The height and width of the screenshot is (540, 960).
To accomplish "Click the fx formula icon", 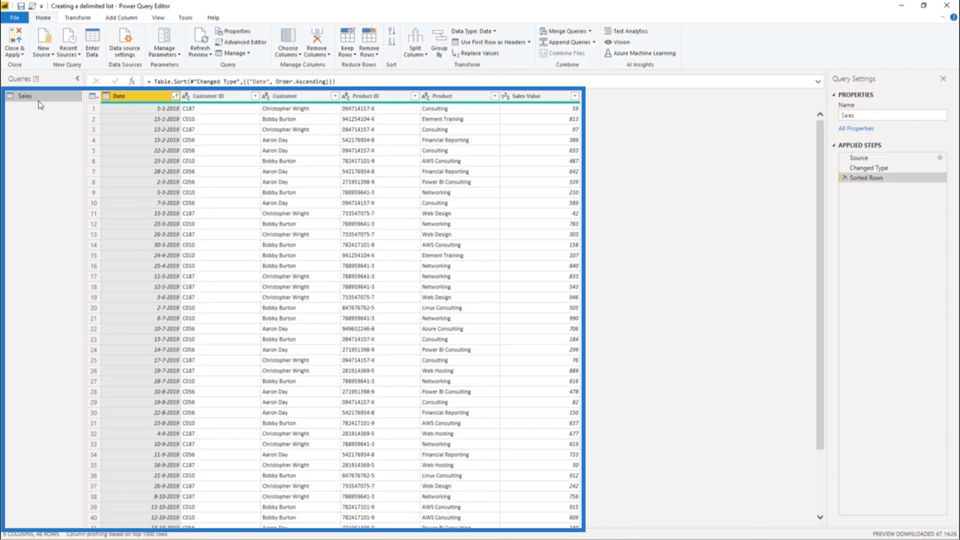I will click(x=131, y=81).
